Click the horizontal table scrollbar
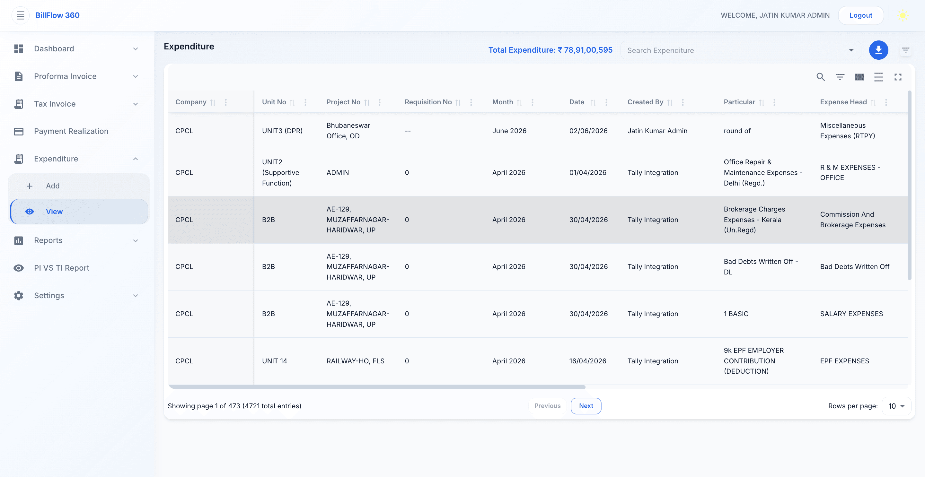Viewport: 925px width, 477px height. (377, 387)
